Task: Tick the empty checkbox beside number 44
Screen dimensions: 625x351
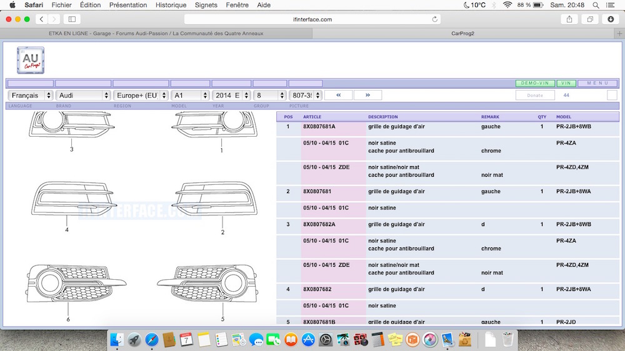Action: (612, 95)
